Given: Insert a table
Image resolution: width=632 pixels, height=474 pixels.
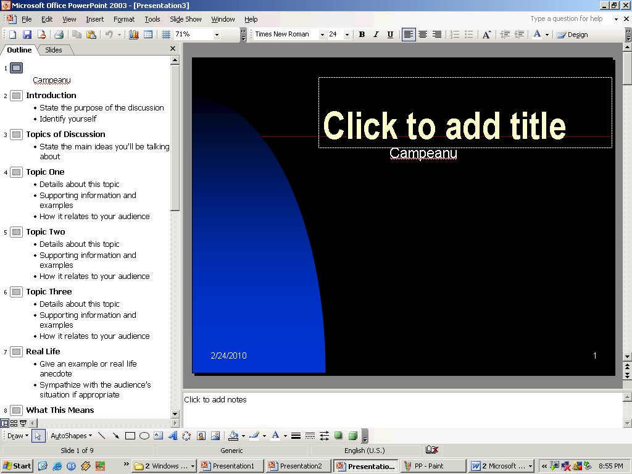Looking at the screenshot, I should (x=148, y=35).
